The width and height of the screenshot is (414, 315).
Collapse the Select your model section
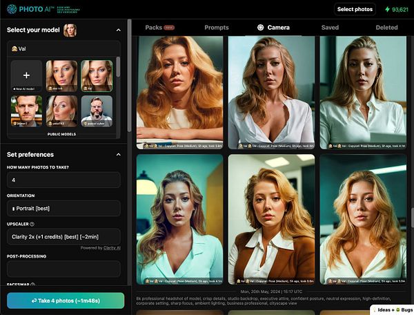[119, 30]
